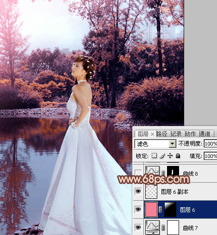Click the lock all padlock icon
This screenshot has height=235, width=217.
tap(178, 156)
